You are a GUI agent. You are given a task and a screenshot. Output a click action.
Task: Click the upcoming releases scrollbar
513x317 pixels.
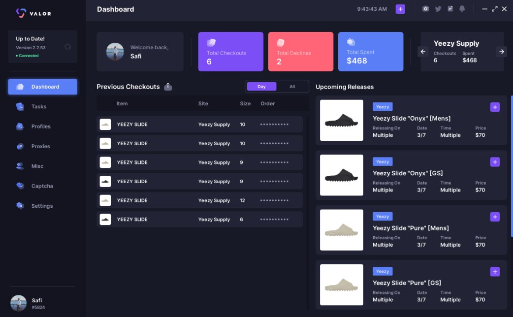[x=512, y=166]
